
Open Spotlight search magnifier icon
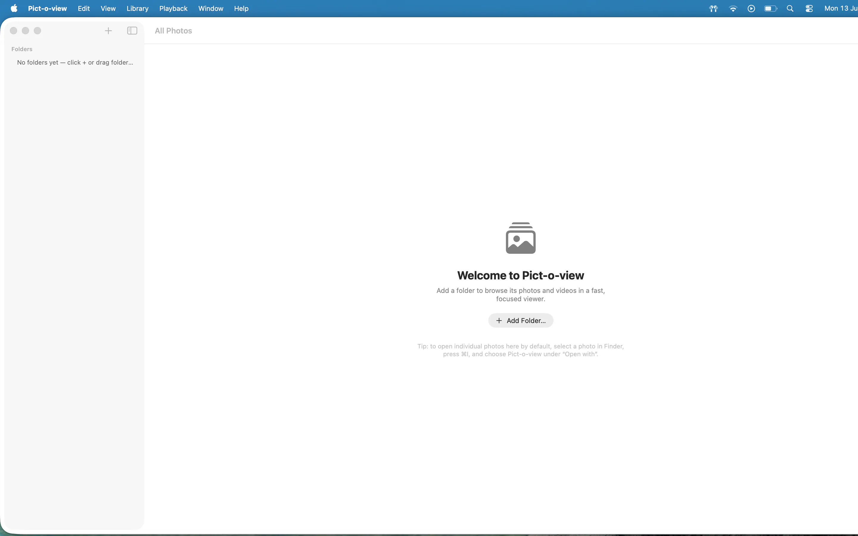[790, 9]
